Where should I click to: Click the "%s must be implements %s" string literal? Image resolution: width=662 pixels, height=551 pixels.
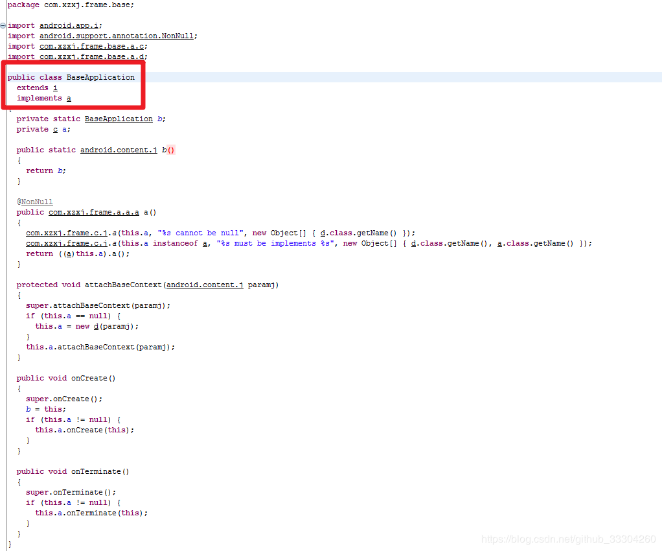click(x=275, y=243)
